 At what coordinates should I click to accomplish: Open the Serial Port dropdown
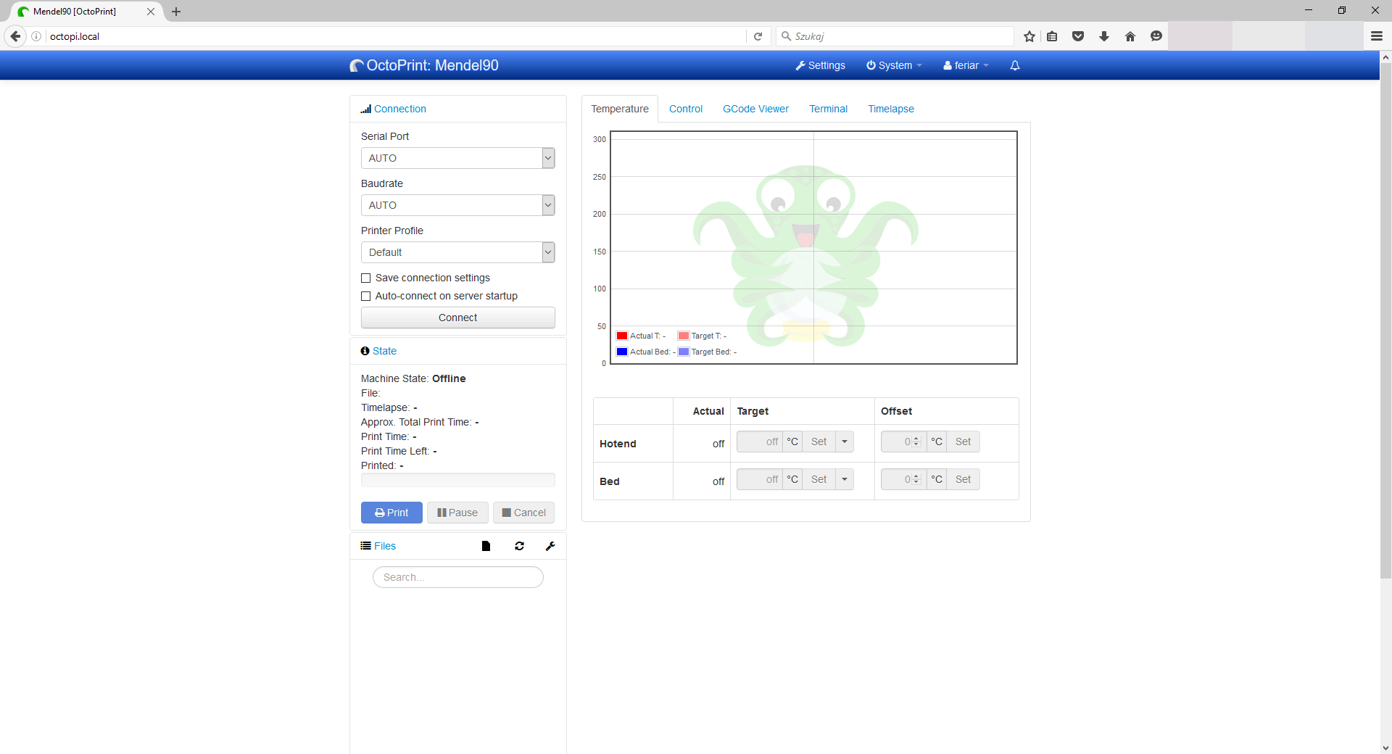[x=458, y=158]
